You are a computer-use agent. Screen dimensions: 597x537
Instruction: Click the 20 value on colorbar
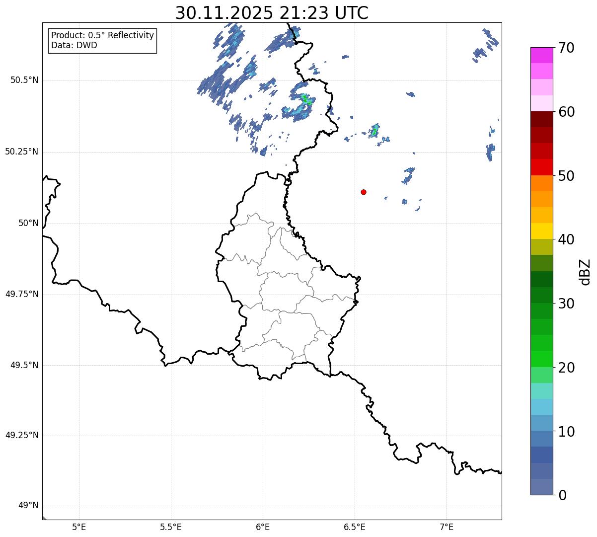coord(566,368)
